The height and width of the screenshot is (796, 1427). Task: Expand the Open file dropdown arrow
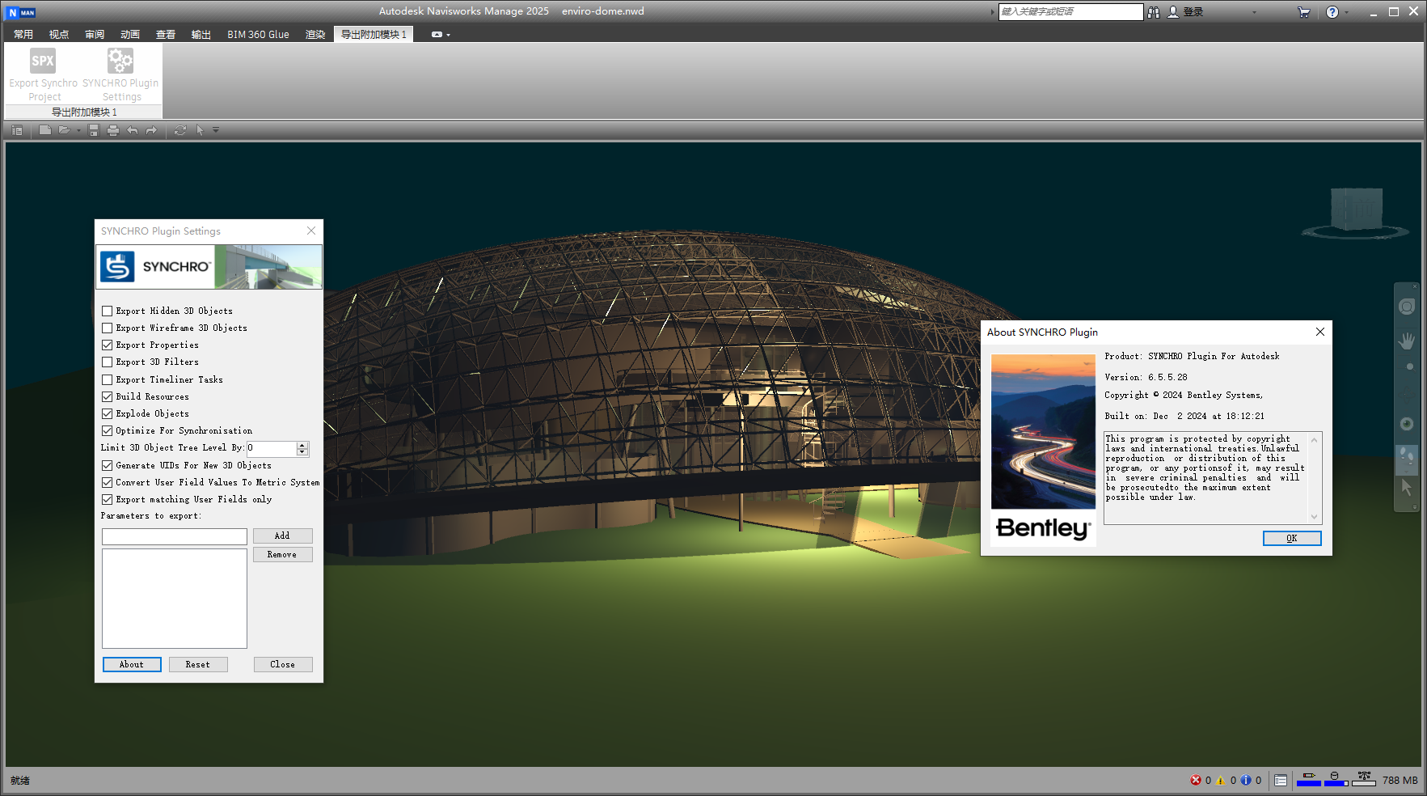coord(78,130)
